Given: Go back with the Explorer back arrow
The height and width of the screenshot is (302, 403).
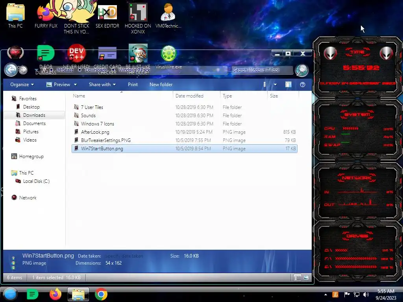Looking at the screenshot, I should 11,70.
